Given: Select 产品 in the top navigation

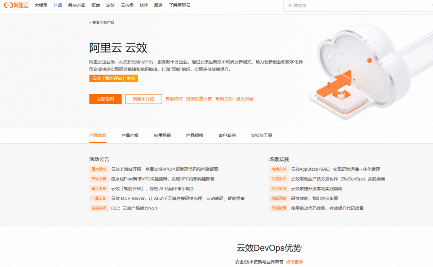Looking at the screenshot, I should tap(58, 5).
